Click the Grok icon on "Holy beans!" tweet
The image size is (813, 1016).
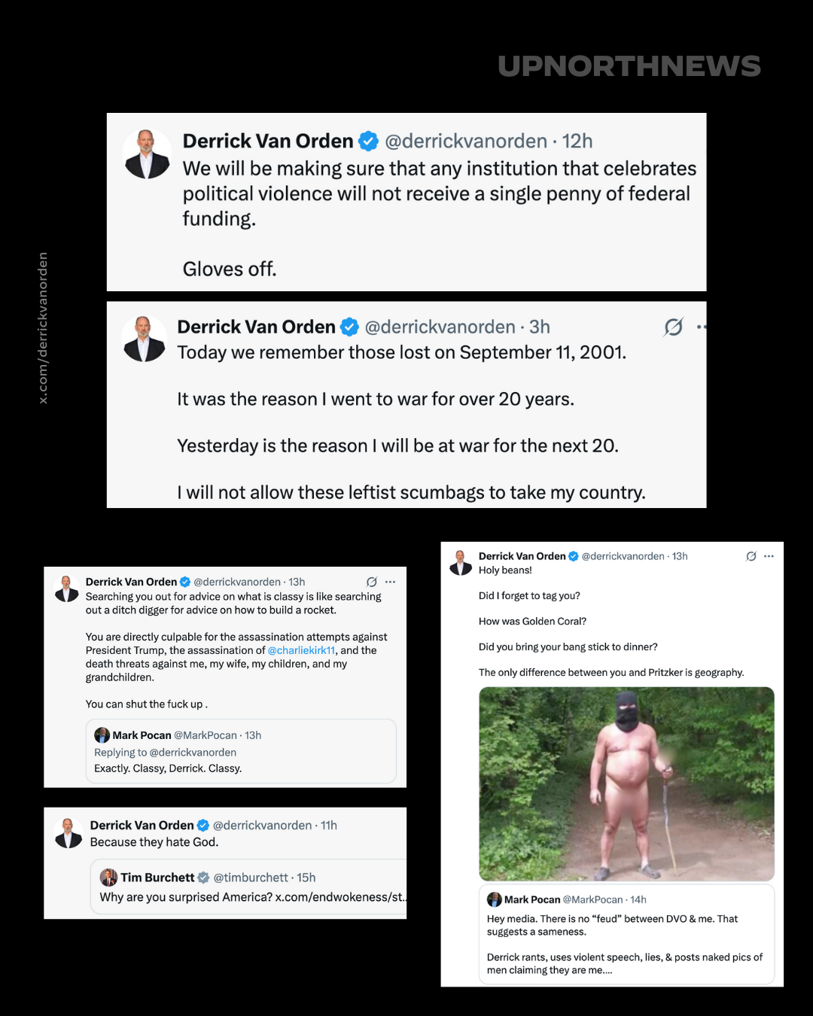pyautogui.click(x=751, y=556)
